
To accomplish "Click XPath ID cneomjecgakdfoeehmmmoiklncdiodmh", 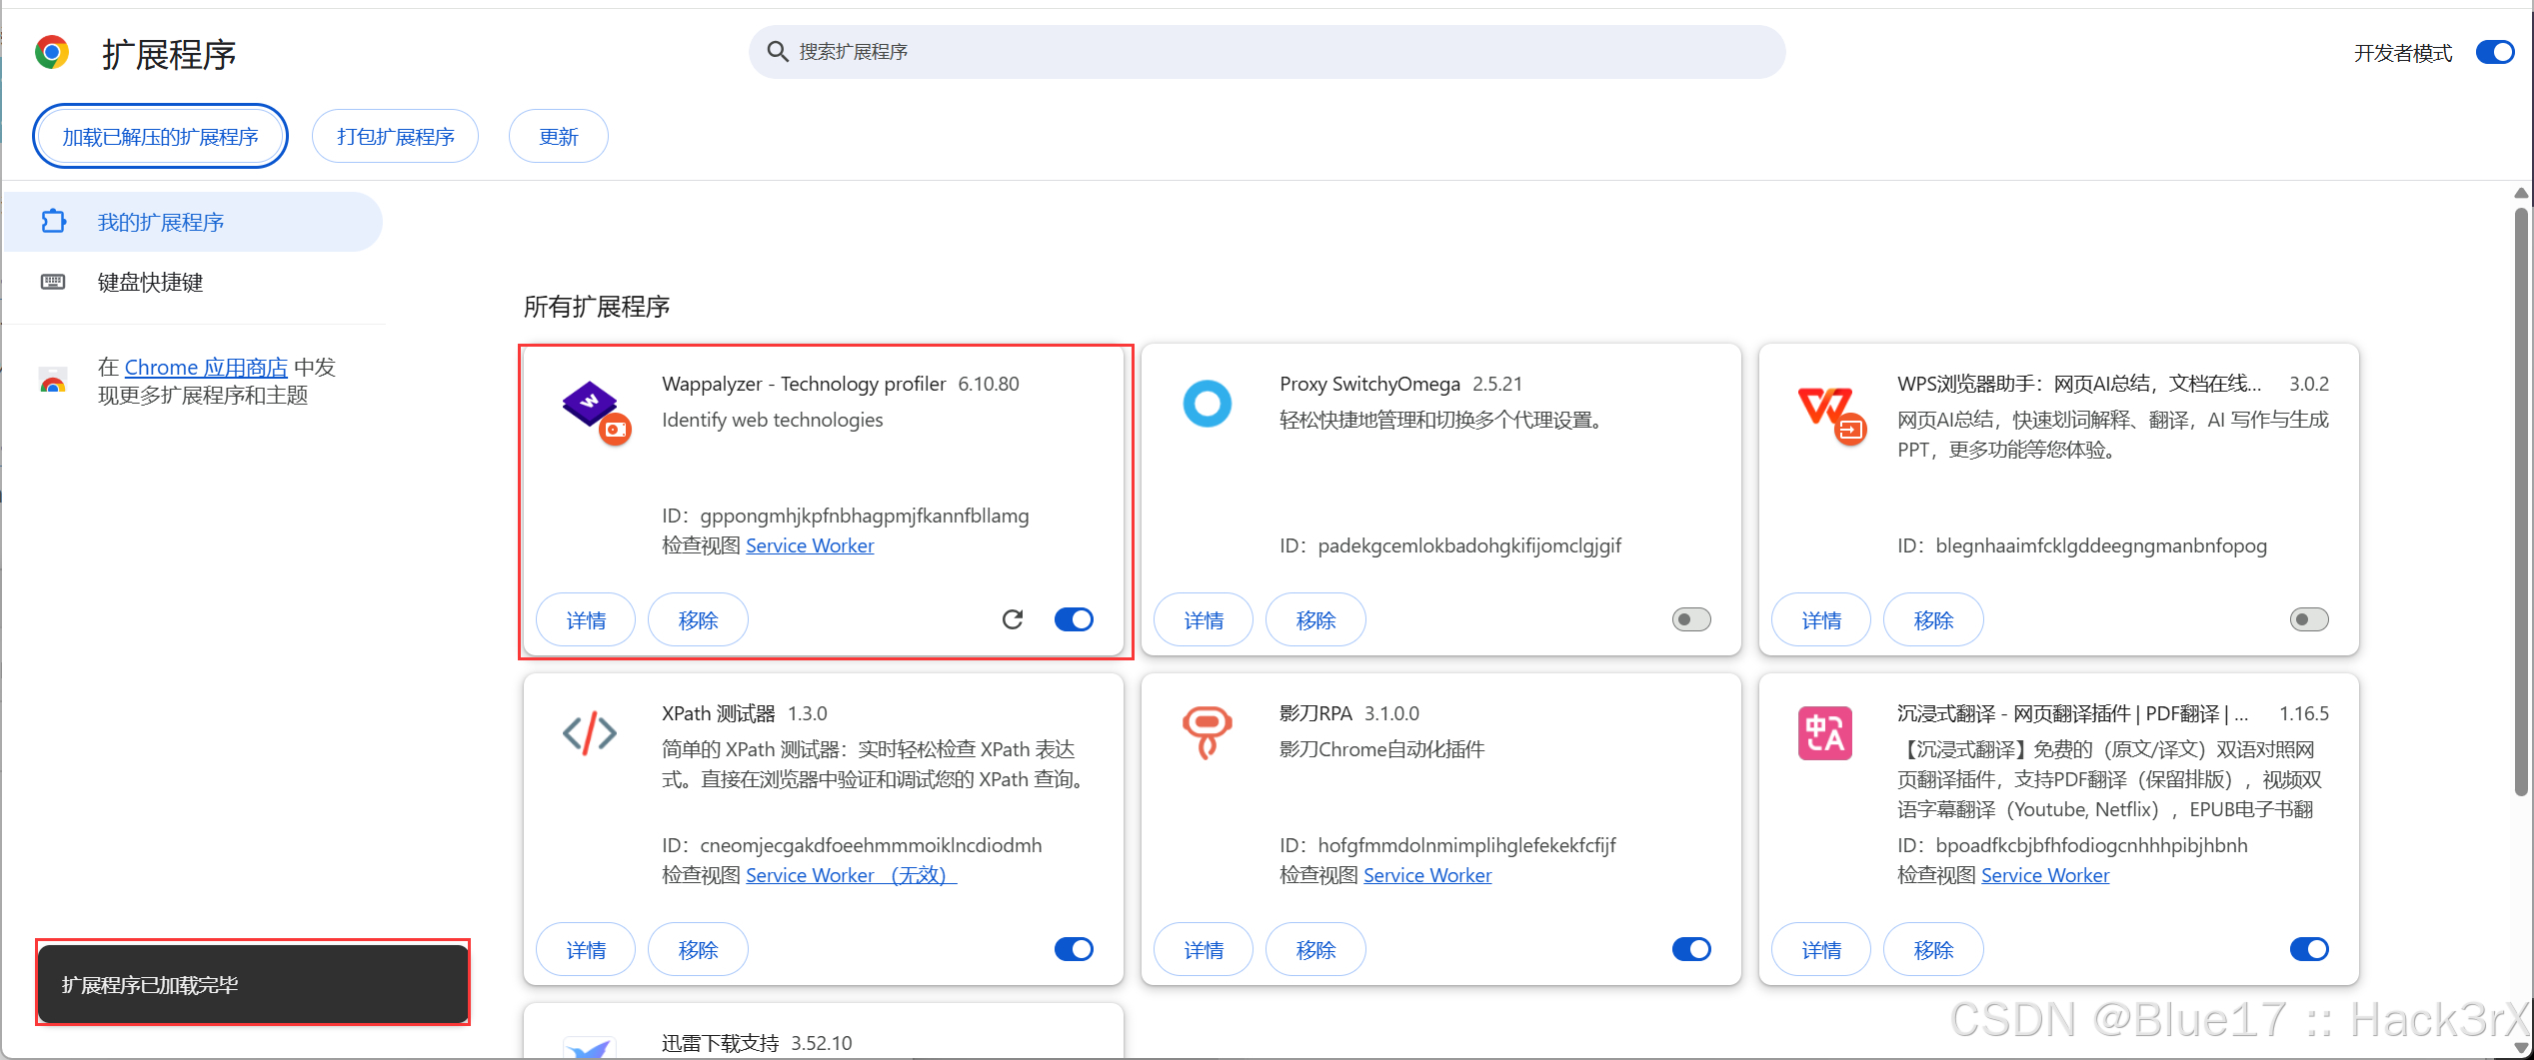I will click(x=871, y=845).
